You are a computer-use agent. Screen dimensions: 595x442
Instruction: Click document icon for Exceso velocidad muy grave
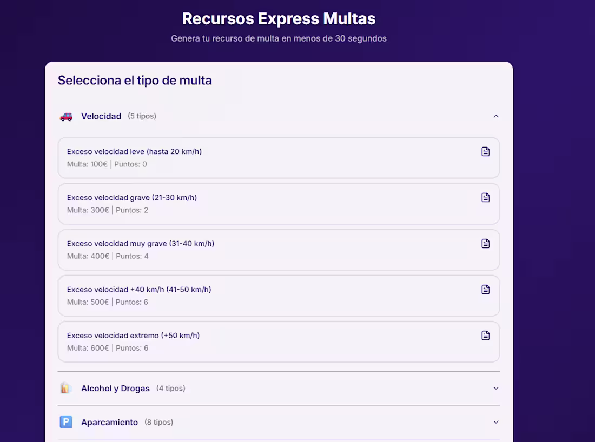point(485,243)
